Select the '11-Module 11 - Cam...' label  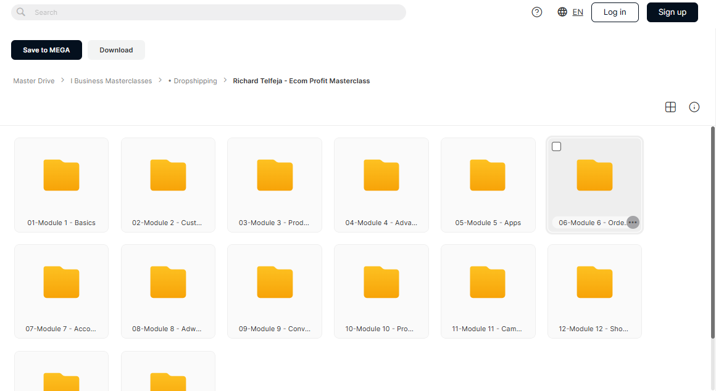[487, 329]
